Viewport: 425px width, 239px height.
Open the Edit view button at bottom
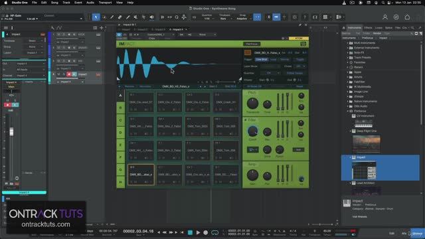(392, 233)
